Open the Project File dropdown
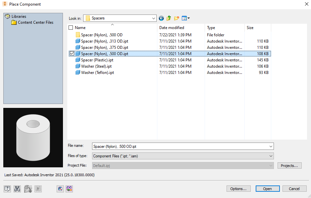The width and height of the screenshot is (311, 198). [271, 166]
